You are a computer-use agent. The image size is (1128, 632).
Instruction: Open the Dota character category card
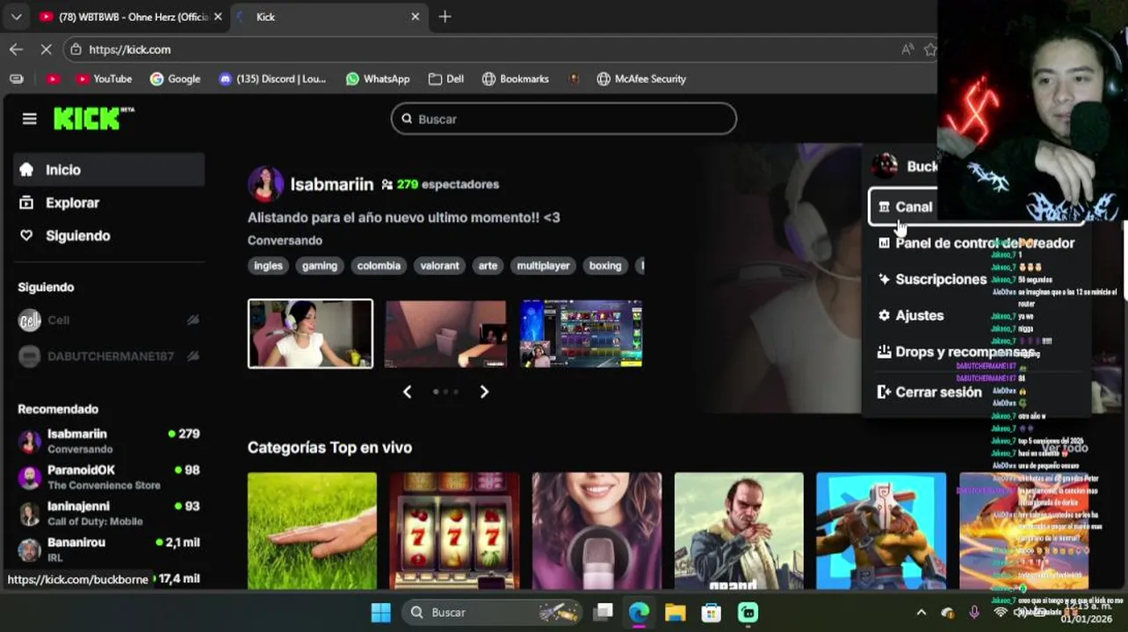coord(881,531)
